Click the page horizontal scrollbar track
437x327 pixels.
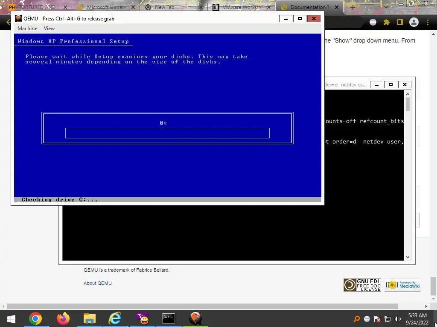[203, 306]
